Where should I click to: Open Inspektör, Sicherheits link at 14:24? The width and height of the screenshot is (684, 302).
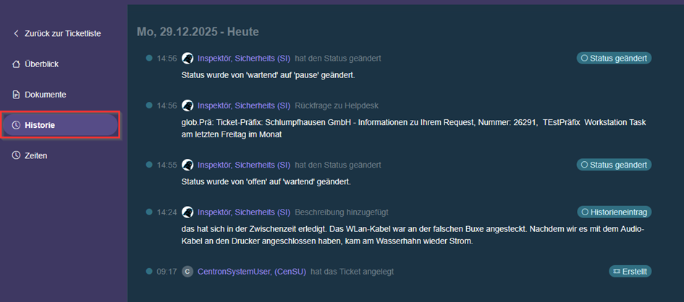[244, 212]
